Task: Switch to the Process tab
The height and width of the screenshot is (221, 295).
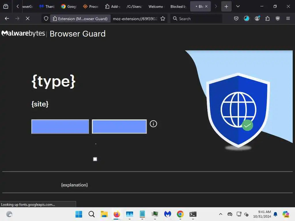Action: (91, 6)
